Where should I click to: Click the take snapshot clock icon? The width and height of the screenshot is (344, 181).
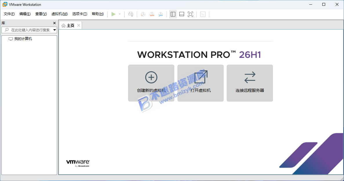143,14
